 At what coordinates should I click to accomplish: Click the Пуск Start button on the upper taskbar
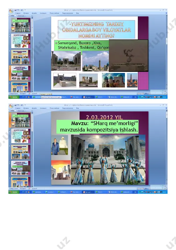pyautogui.click(x=14, y=97)
